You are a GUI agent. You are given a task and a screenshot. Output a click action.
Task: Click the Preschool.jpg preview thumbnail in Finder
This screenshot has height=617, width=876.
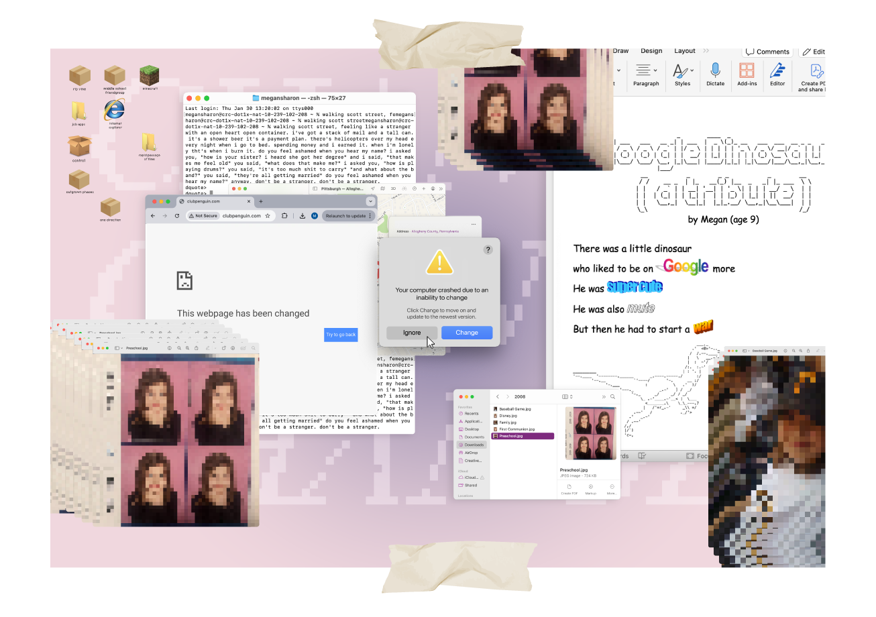[x=590, y=434]
